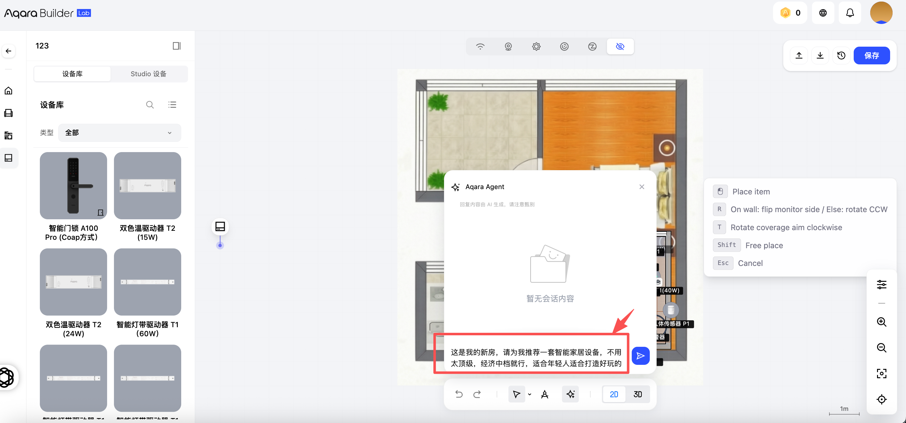The height and width of the screenshot is (423, 906).
Task: Close the Aqara Agent dialog
Action: [x=642, y=187]
